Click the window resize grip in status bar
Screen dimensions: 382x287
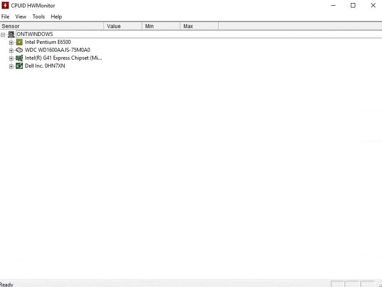coord(379,284)
